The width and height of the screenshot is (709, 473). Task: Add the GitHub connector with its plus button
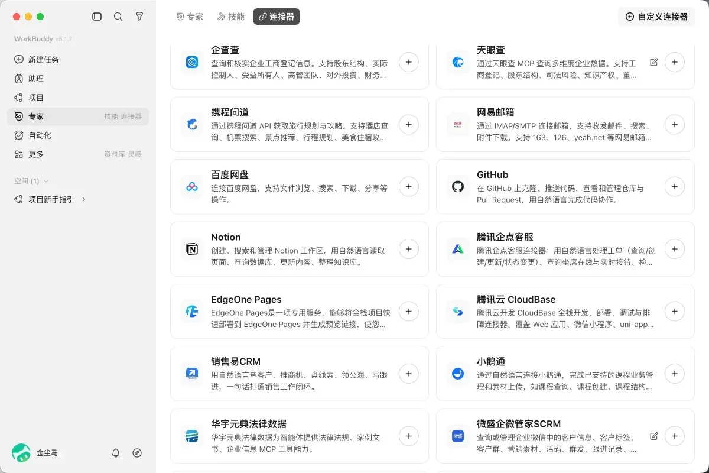click(x=675, y=187)
